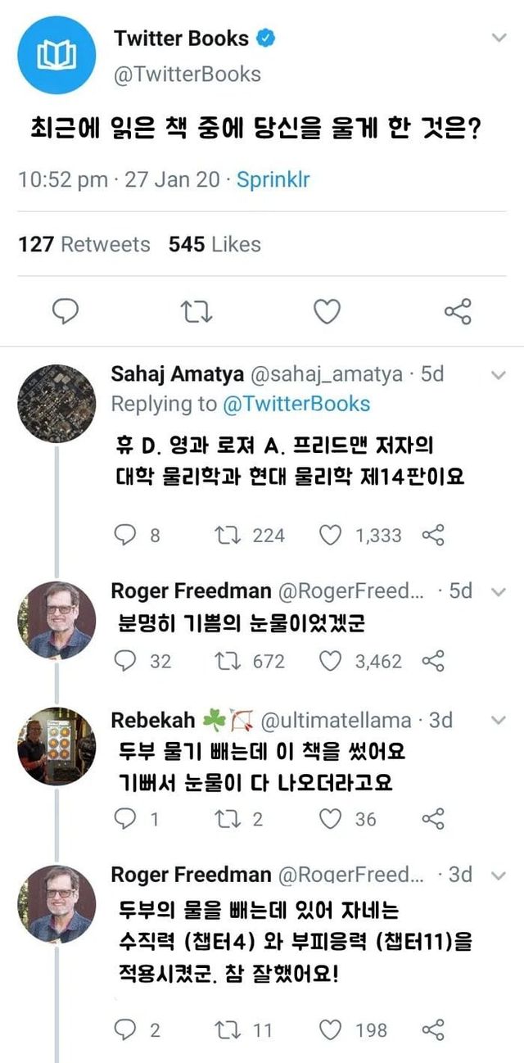Share Rebekah's reply about tofu

click(x=433, y=818)
